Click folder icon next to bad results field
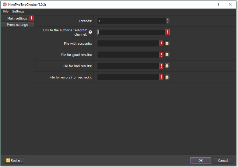Viewport: 238px width, 167px height. point(167,66)
